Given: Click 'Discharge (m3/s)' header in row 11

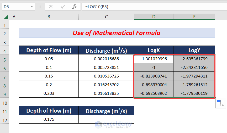Looking at the screenshot, I should 106,111.
